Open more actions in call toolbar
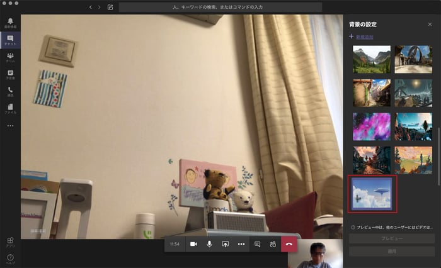Screen dimensions: 441x268 point(241,244)
